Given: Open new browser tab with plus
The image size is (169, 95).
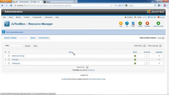Looking at the screenshot, I should (76, 2).
